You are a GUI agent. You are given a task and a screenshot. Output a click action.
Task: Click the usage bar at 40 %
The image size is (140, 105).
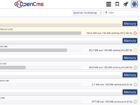[41, 67]
